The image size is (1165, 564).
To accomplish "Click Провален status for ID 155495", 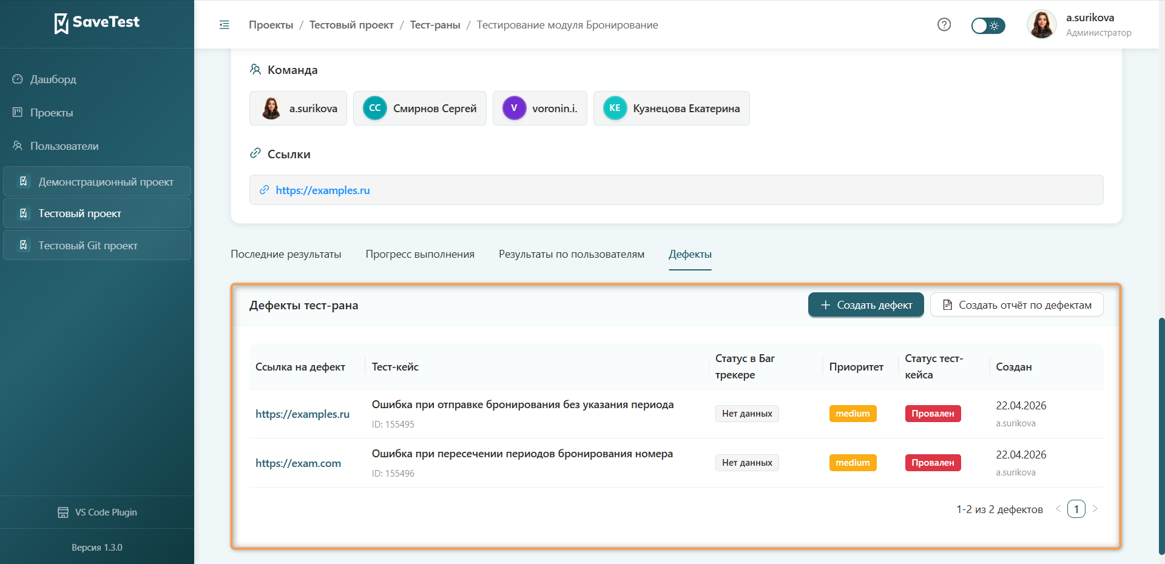I will [x=933, y=414].
